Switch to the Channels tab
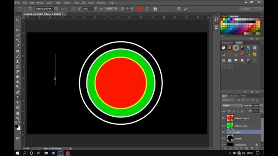 click(x=234, y=96)
